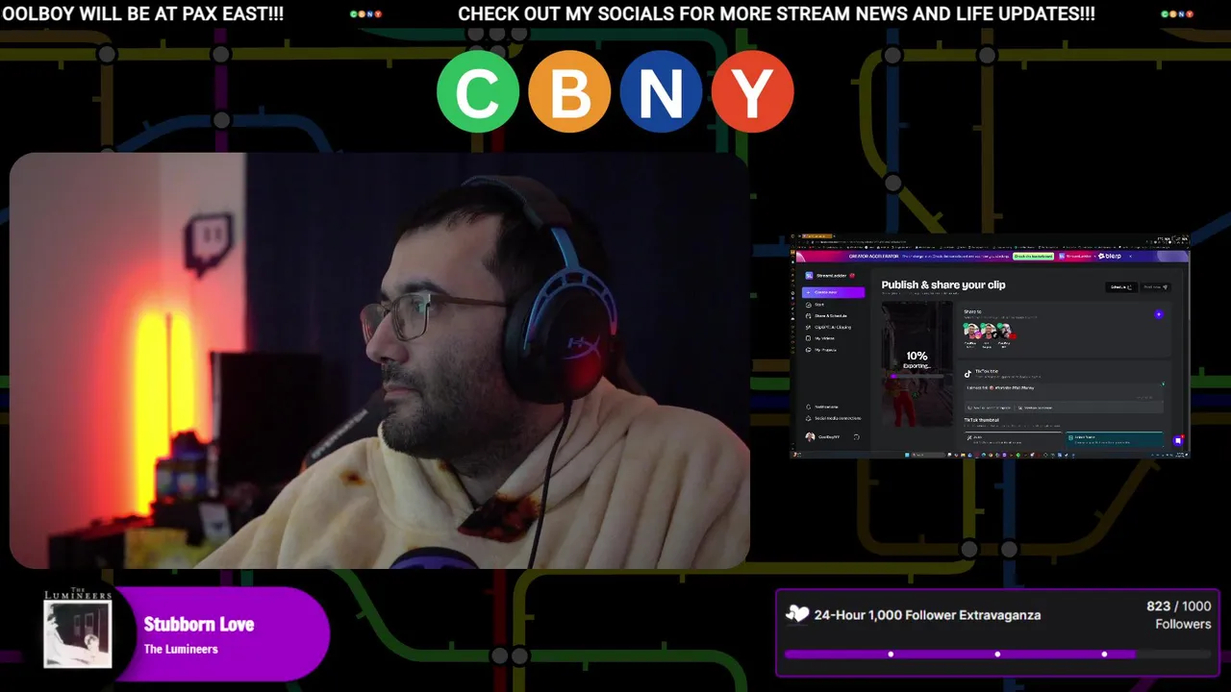This screenshot has width=1231, height=692.
Task: Click the purple add account circle button
Action: pyautogui.click(x=1159, y=314)
